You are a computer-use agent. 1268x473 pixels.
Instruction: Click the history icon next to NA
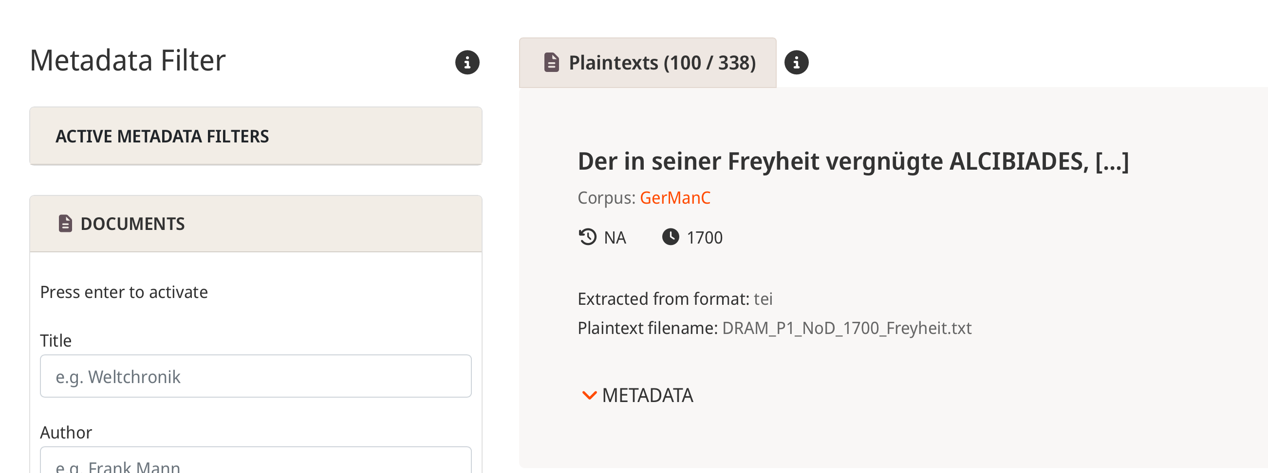point(587,237)
